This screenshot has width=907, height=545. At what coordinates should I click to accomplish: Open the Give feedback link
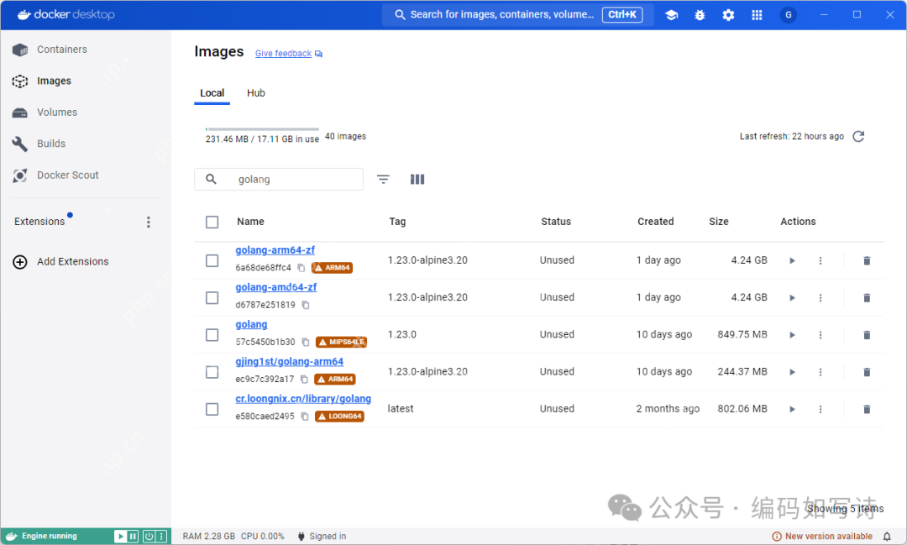click(x=283, y=54)
